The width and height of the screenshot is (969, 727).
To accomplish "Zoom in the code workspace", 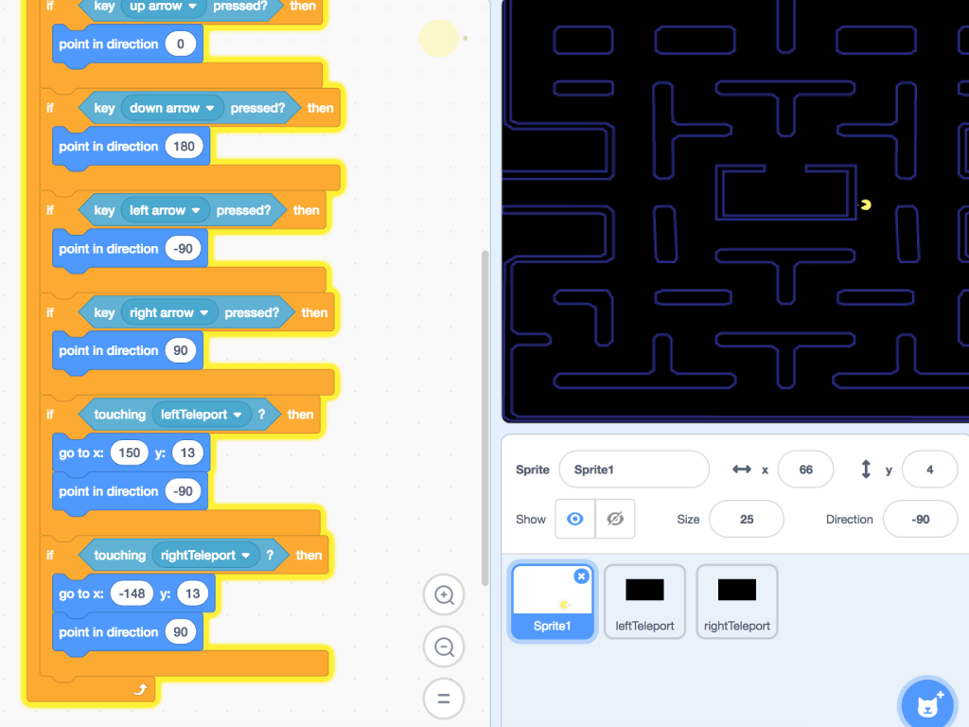I will pyautogui.click(x=444, y=594).
